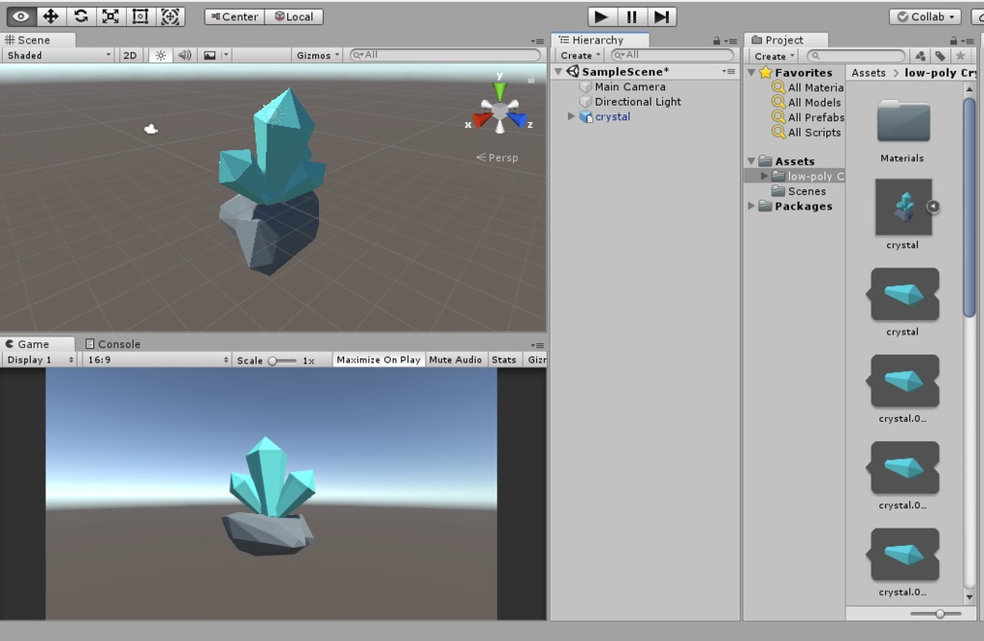Screen dimensions: 984x641
Task: Collapse the crystal model asset arrow
Action: 933,206
